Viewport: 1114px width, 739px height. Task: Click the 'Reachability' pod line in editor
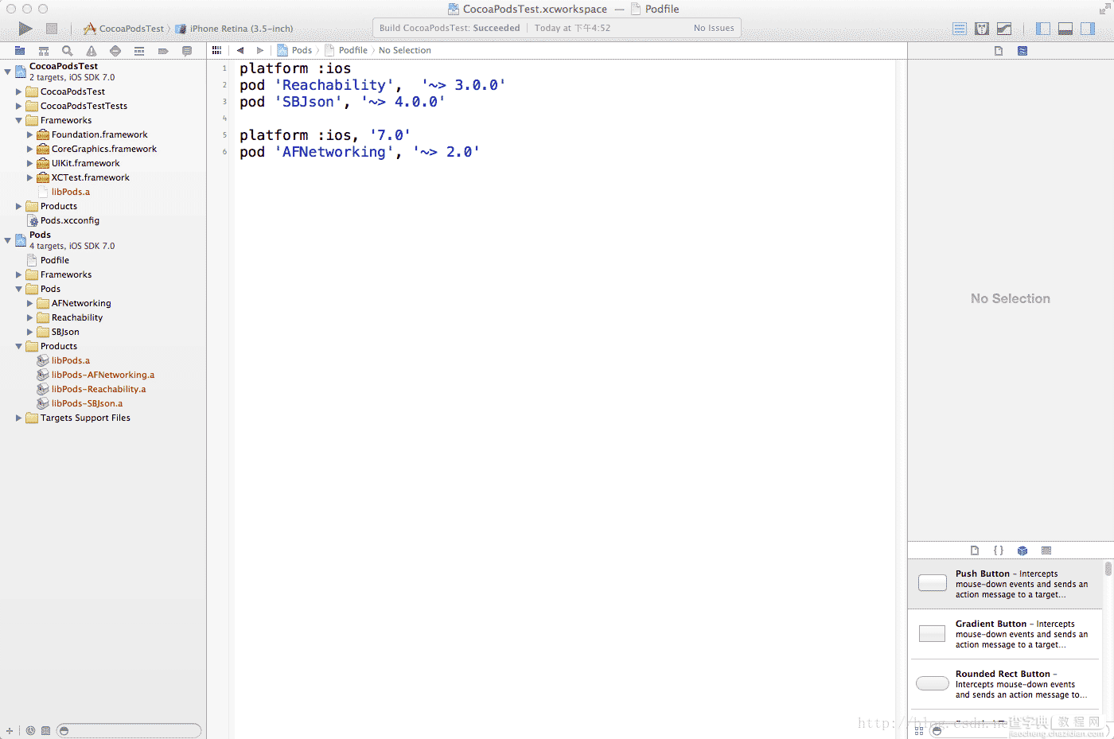pos(372,85)
